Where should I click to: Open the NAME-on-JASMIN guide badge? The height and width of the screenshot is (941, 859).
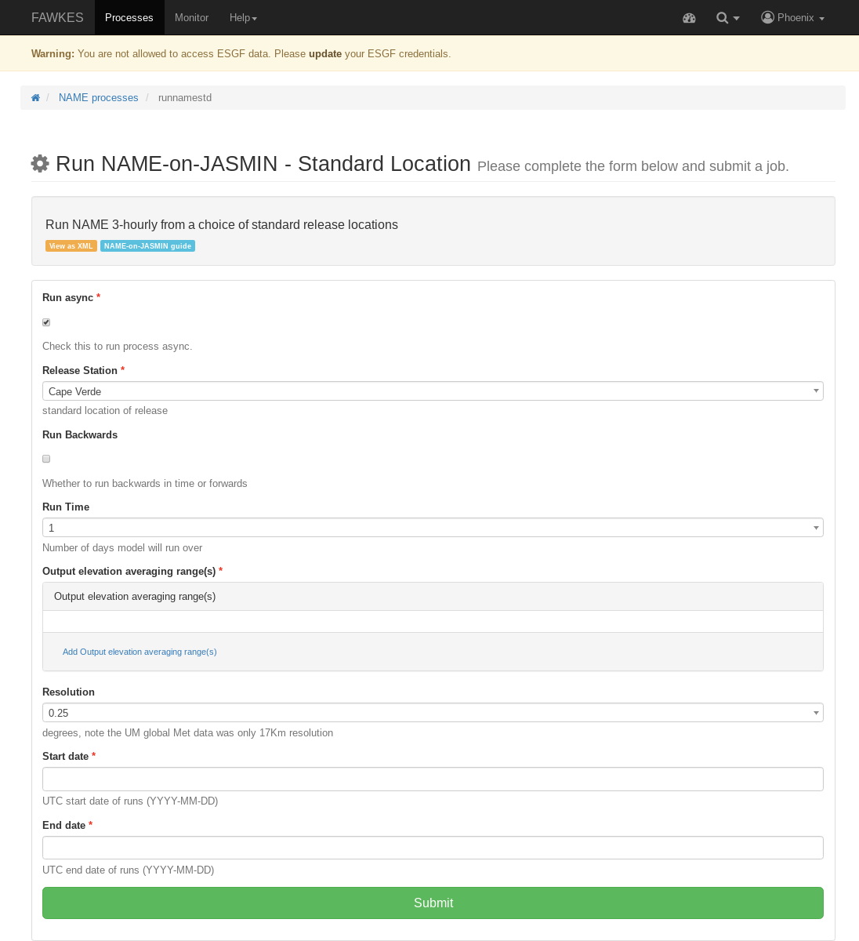tap(147, 246)
